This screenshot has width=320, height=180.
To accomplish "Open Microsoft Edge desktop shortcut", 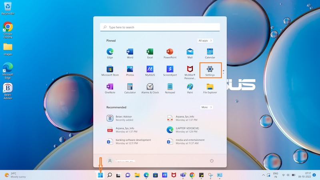I will click(8, 71).
